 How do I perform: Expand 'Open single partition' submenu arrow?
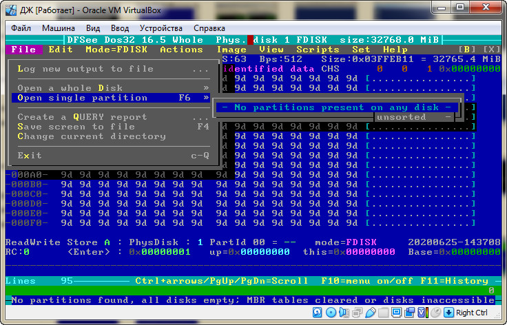pyautogui.click(x=206, y=98)
